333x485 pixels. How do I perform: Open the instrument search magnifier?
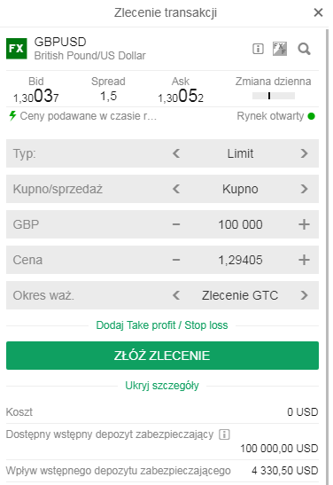point(304,49)
